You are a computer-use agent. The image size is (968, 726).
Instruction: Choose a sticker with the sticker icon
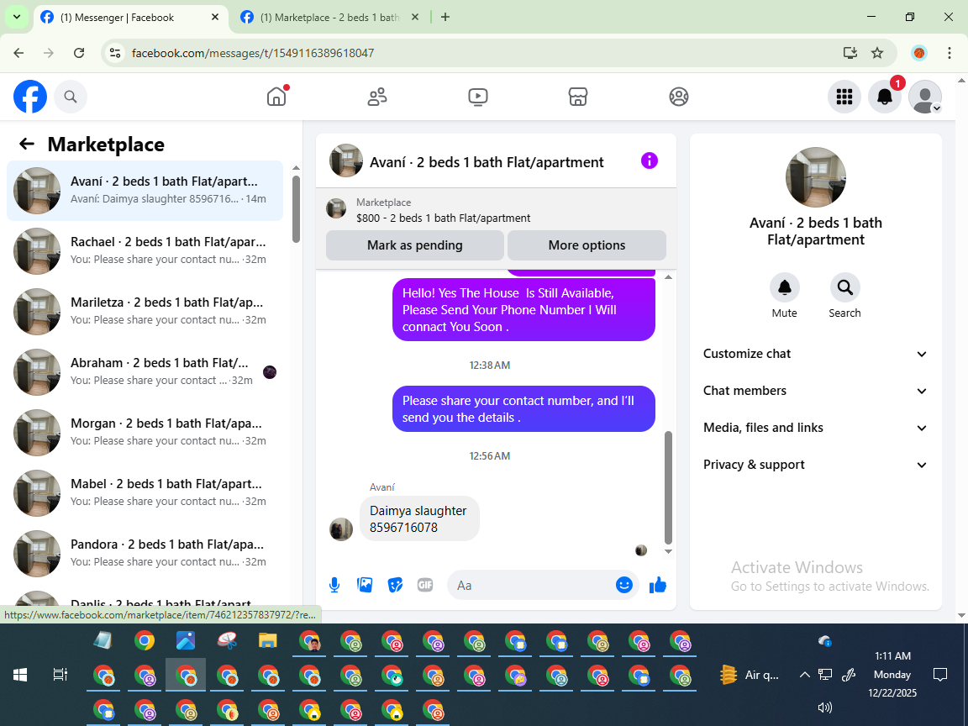coord(395,585)
